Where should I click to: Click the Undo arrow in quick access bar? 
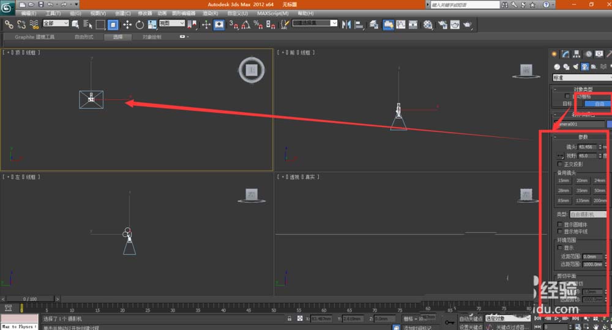(50, 5)
